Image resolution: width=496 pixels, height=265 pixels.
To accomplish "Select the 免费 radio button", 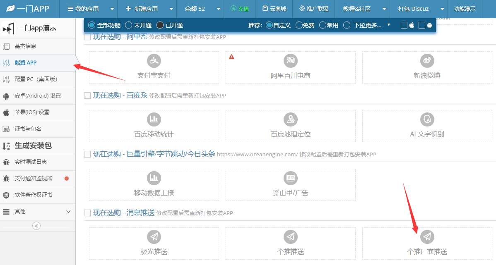I will tap(299, 25).
